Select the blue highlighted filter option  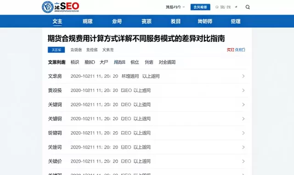[119, 62]
